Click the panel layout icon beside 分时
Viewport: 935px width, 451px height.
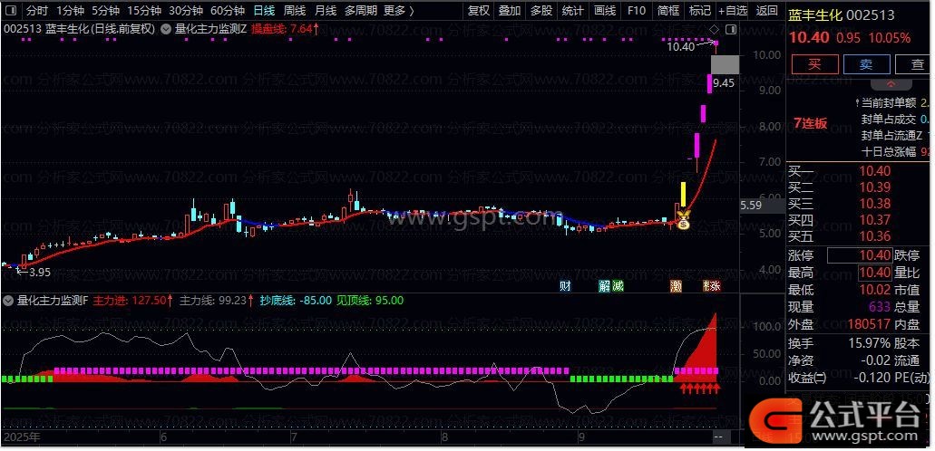click(11, 11)
